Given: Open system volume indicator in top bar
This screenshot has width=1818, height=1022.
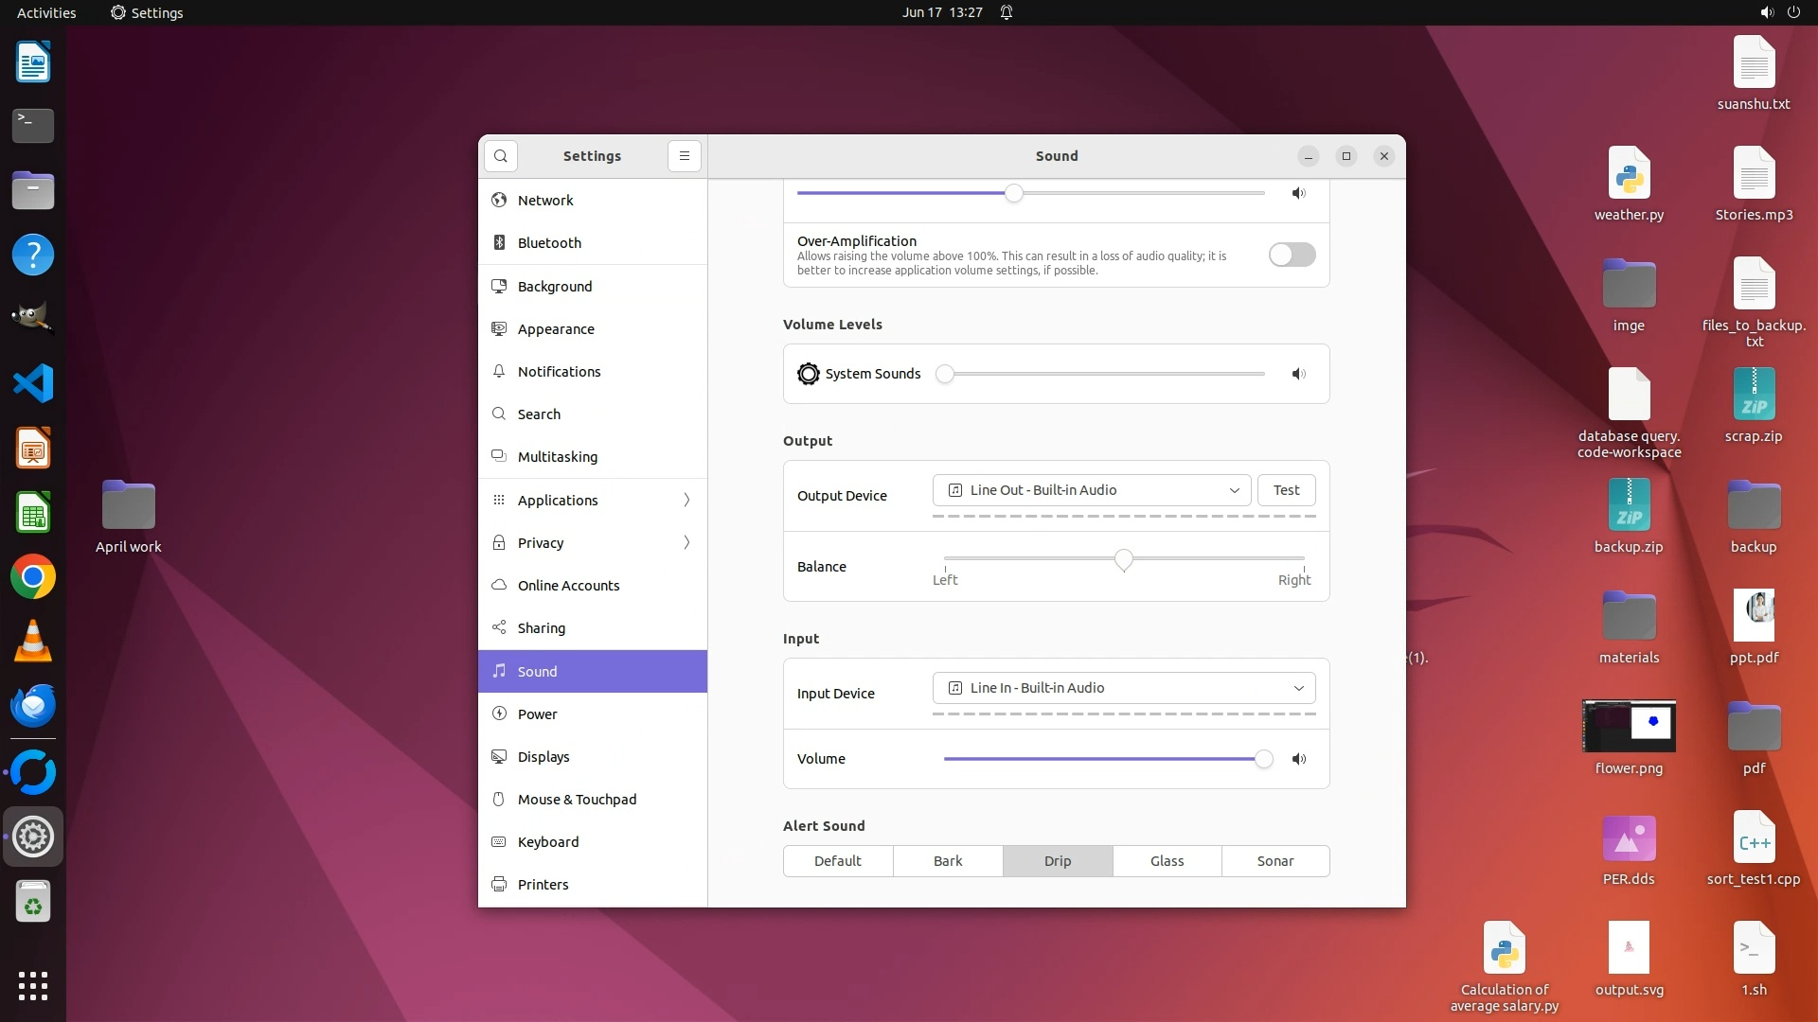Looking at the screenshot, I should [1766, 12].
